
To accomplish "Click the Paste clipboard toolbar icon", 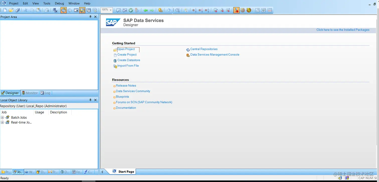I will (38, 10).
